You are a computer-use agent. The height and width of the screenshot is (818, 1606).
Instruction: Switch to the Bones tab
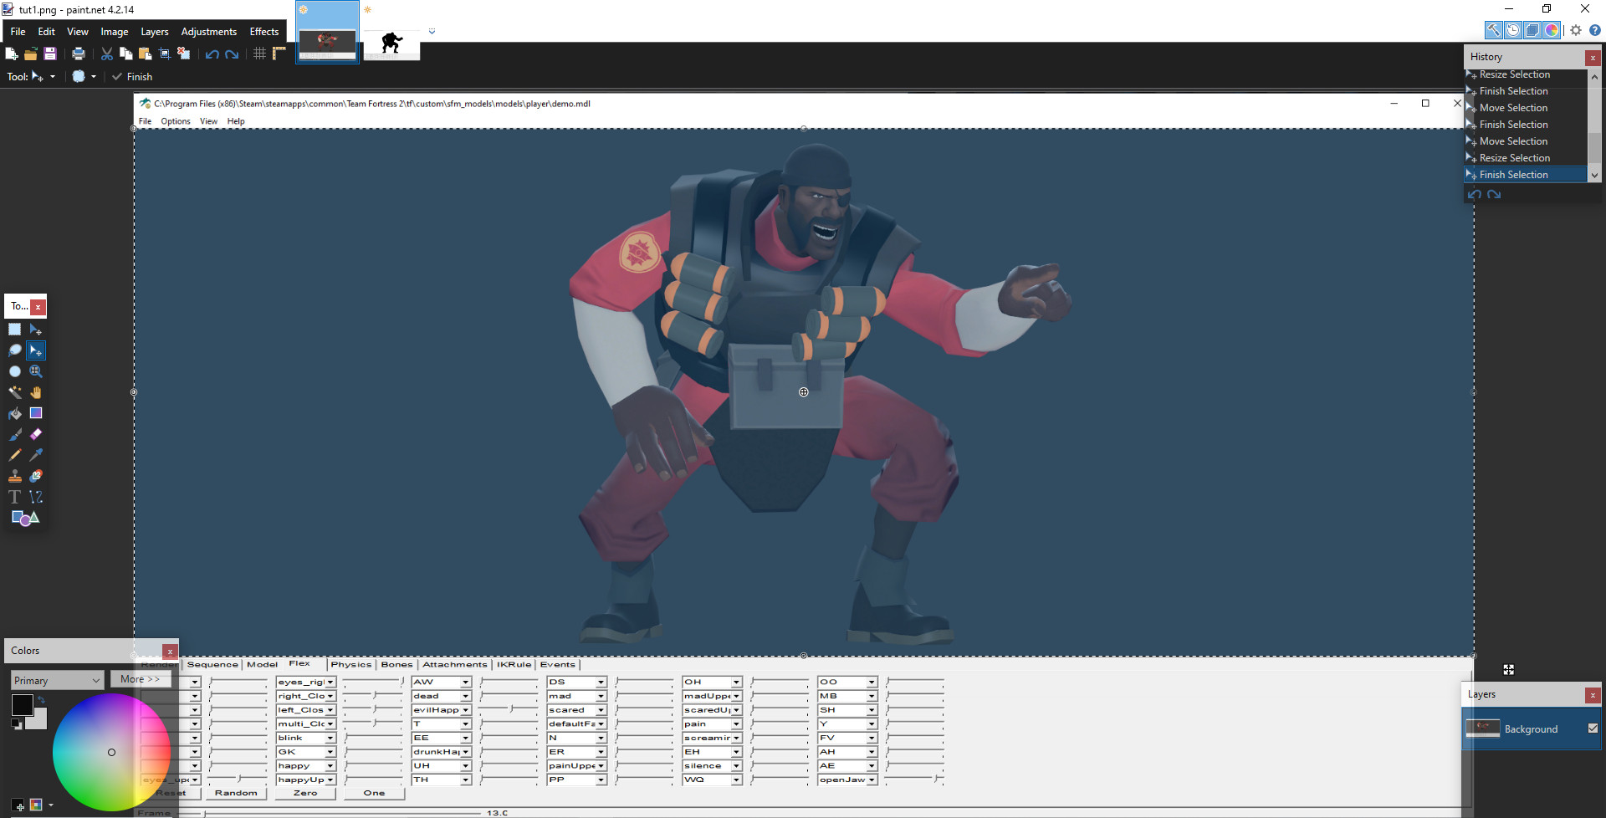coord(396,664)
